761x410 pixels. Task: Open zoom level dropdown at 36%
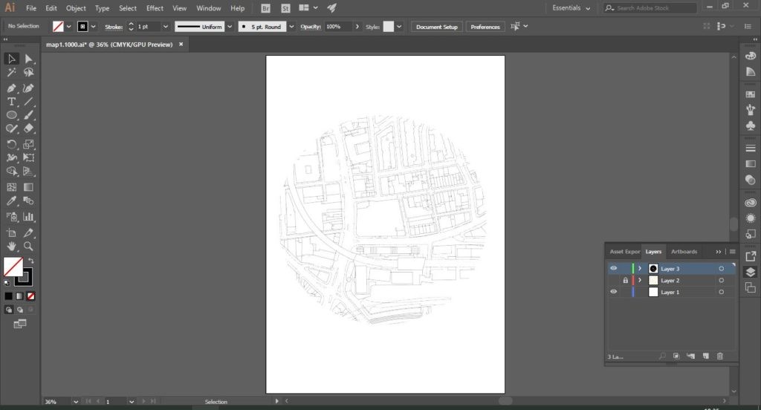tap(76, 402)
